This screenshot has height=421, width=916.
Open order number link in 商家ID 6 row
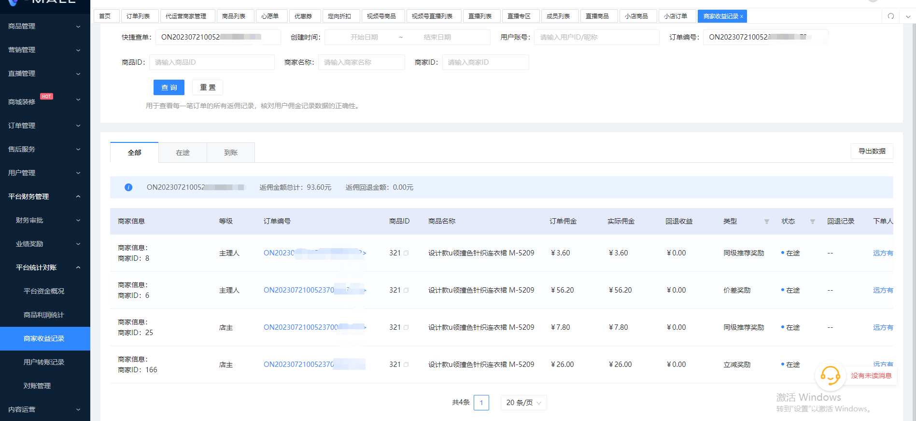tap(315, 290)
